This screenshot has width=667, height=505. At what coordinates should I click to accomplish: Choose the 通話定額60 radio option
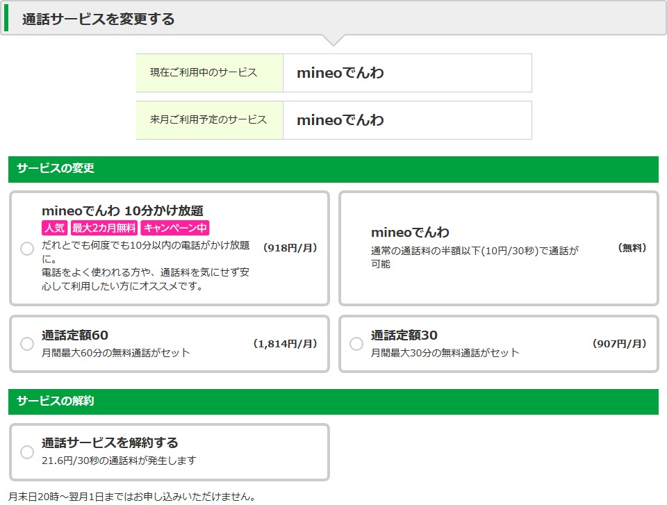(27, 344)
